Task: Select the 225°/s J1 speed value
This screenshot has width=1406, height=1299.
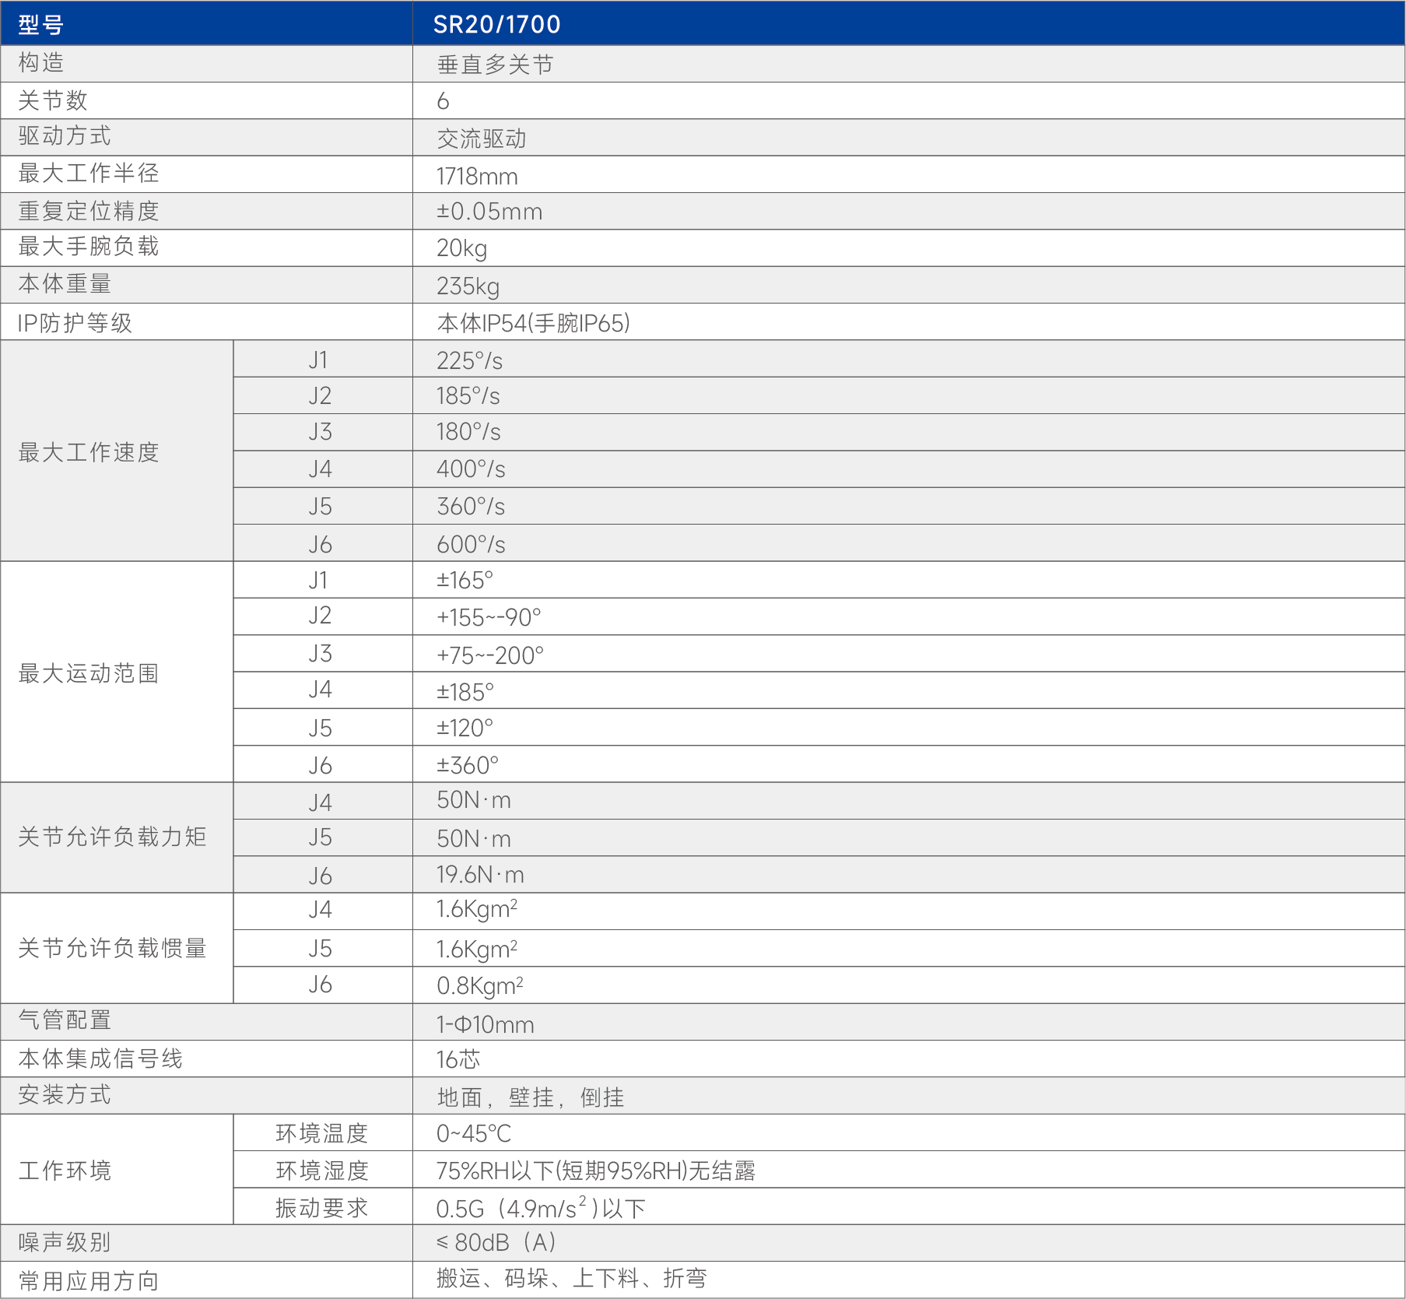Action: (x=469, y=361)
